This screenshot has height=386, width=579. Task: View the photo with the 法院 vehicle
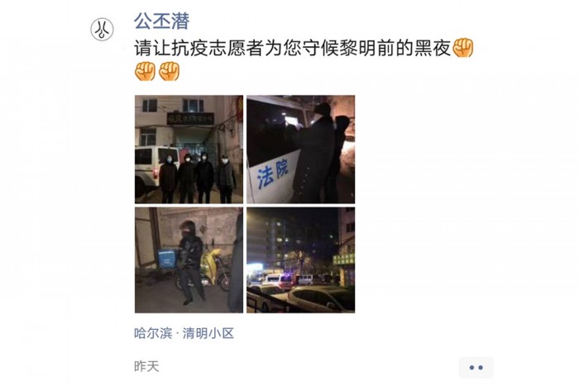pyautogui.click(x=300, y=149)
